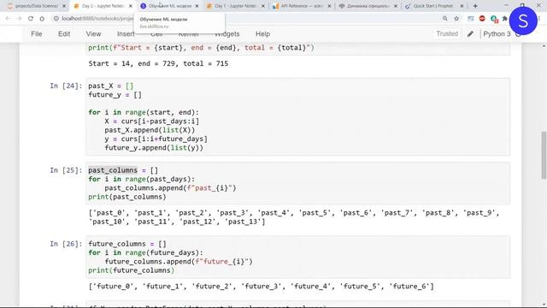547x308 pixels.
Task: Go to the browser home page
Action: coord(42,19)
